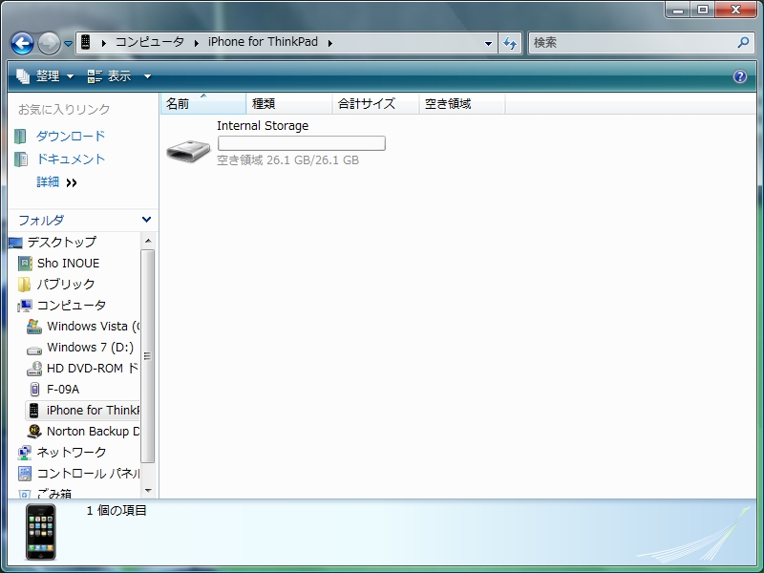Click the フォルダ pane header label
764x573 pixels.
pos(41,221)
